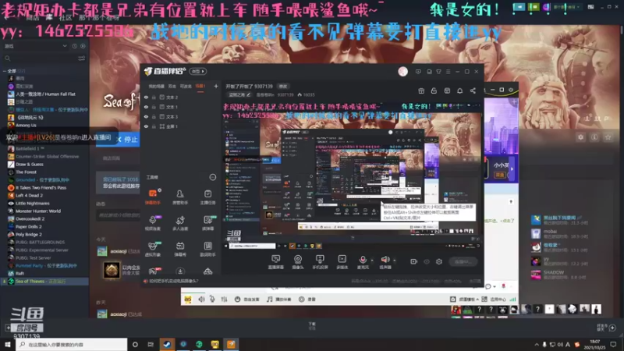
Task: Open Task View on the taskbar
Action: pos(151,344)
